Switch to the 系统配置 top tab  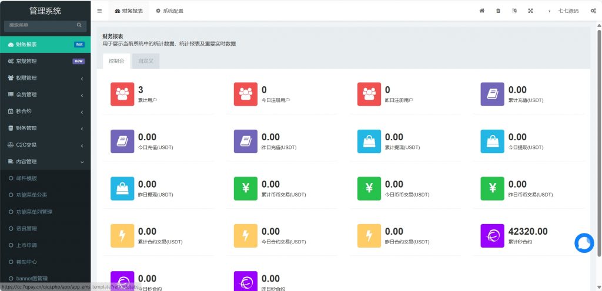point(169,11)
